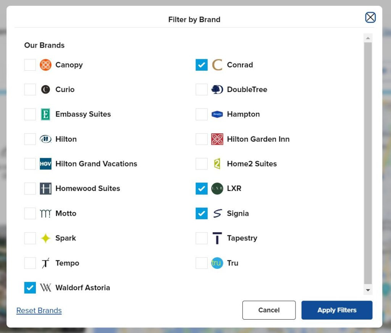Image resolution: width=391 pixels, height=333 pixels.
Task: Tick the Tapestry brand checkbox
Action: click(x=202, y=238)
